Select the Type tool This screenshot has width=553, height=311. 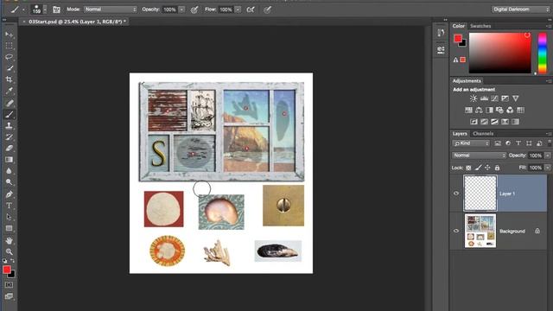tap(10, 206)
